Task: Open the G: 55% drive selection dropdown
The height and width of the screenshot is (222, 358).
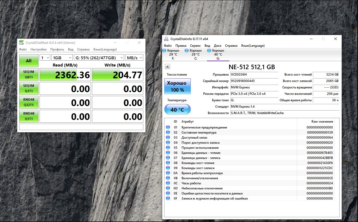Action: point(99,58)
